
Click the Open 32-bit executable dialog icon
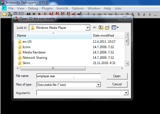click(x=16, y=19)
